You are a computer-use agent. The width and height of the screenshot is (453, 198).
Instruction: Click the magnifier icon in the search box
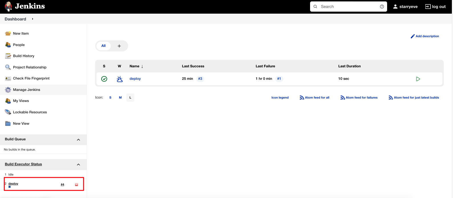[x=315, y=7]
